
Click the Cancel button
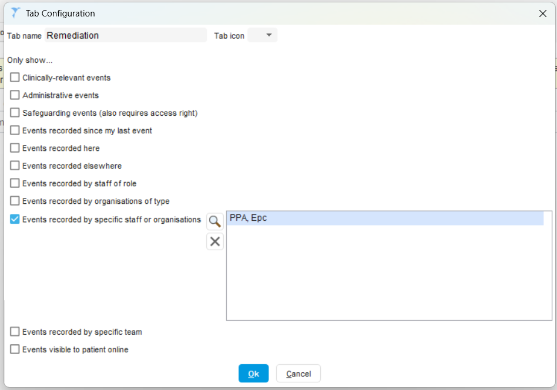tap(298, 374)
